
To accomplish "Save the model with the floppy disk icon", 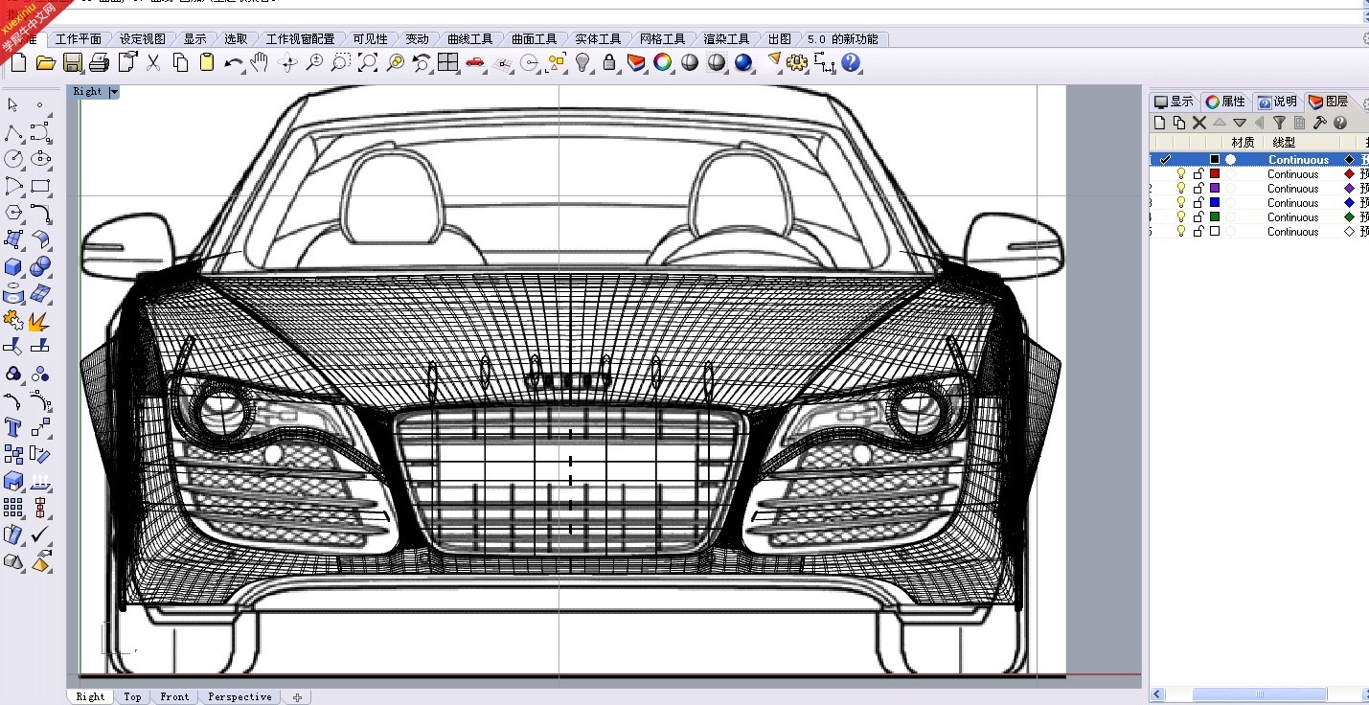I will point(72,63).
